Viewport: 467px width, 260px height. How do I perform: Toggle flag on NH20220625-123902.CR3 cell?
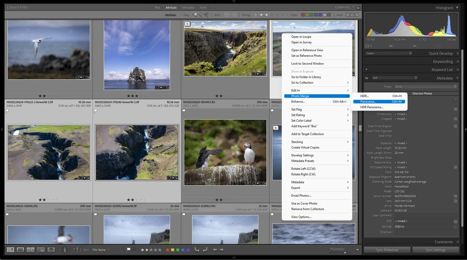[x=184, y=214]
